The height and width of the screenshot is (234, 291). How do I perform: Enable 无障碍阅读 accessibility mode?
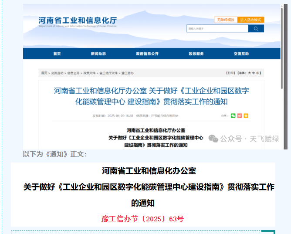tap(225, 20)
